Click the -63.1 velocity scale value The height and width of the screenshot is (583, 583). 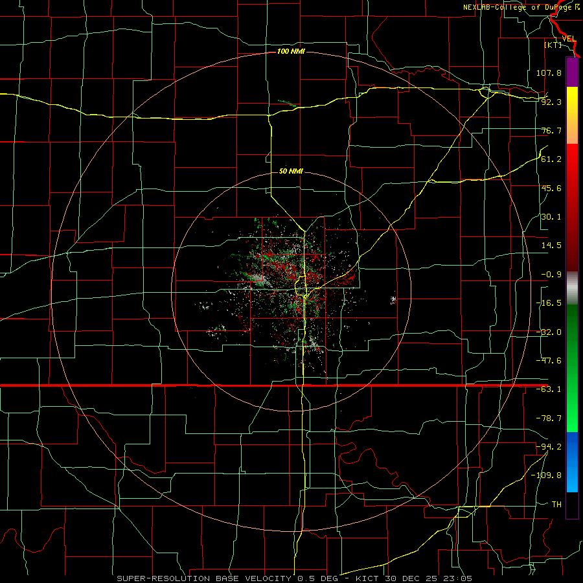(x=549, y=389)
